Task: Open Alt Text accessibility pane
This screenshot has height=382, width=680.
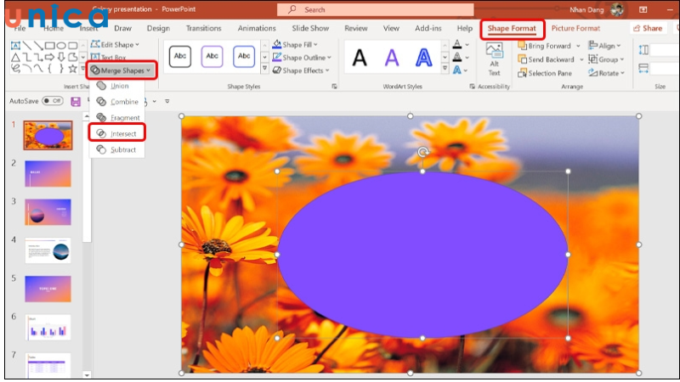Action: (494, 58)
